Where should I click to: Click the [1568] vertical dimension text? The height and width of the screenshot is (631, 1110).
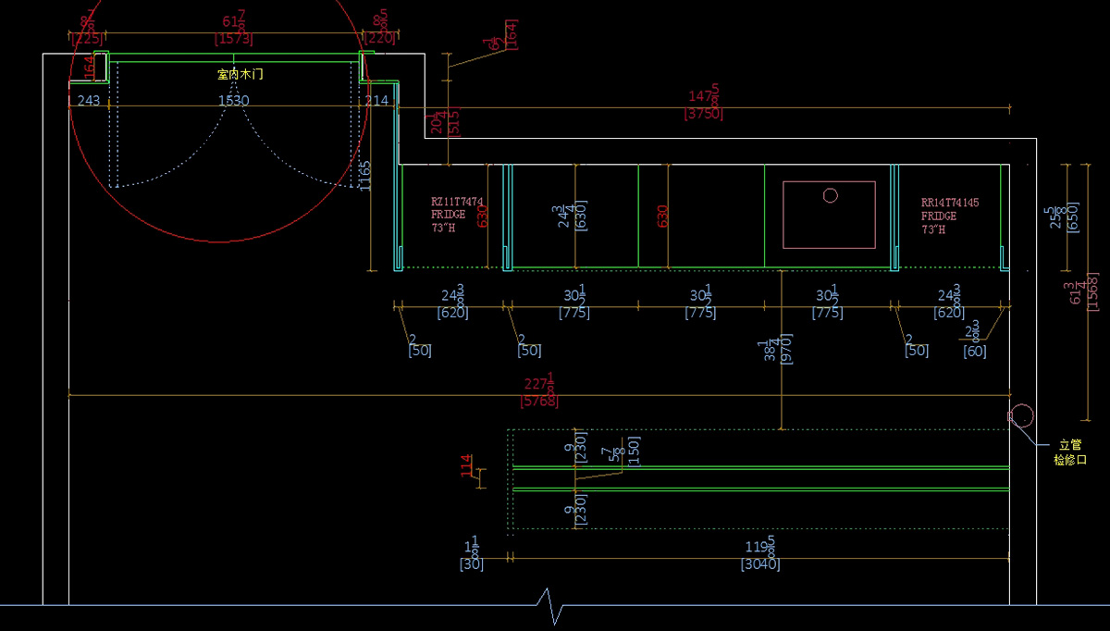(1092, 293)
